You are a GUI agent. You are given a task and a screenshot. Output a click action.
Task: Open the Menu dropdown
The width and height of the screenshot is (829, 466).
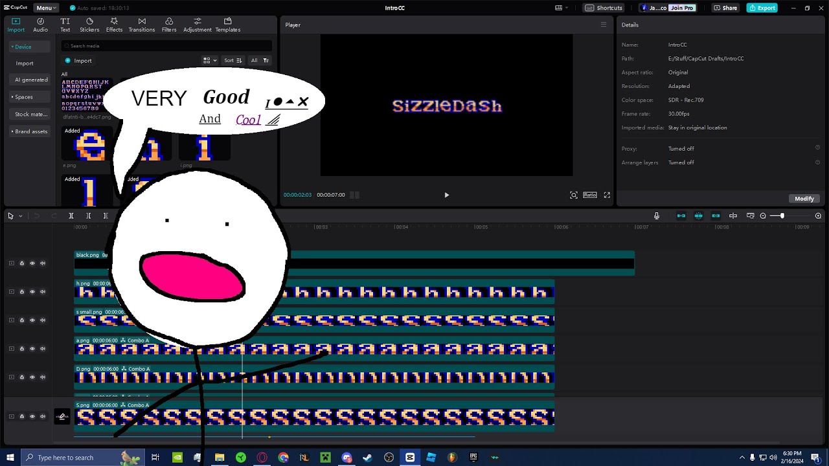point(46,8)
